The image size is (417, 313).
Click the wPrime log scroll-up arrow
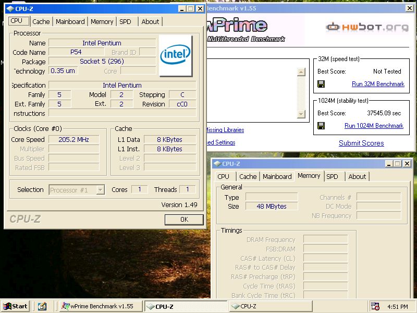click(x=301, y=72)
